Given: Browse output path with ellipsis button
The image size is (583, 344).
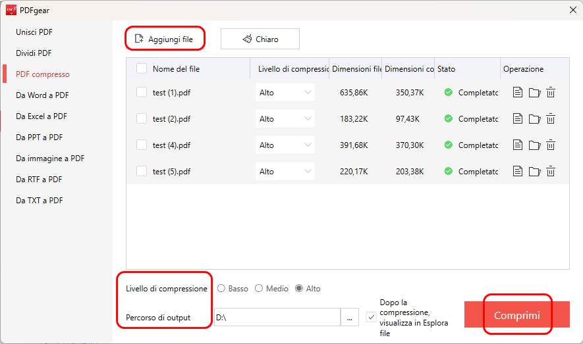Looking at the screenshot, I should coord(350,317).
